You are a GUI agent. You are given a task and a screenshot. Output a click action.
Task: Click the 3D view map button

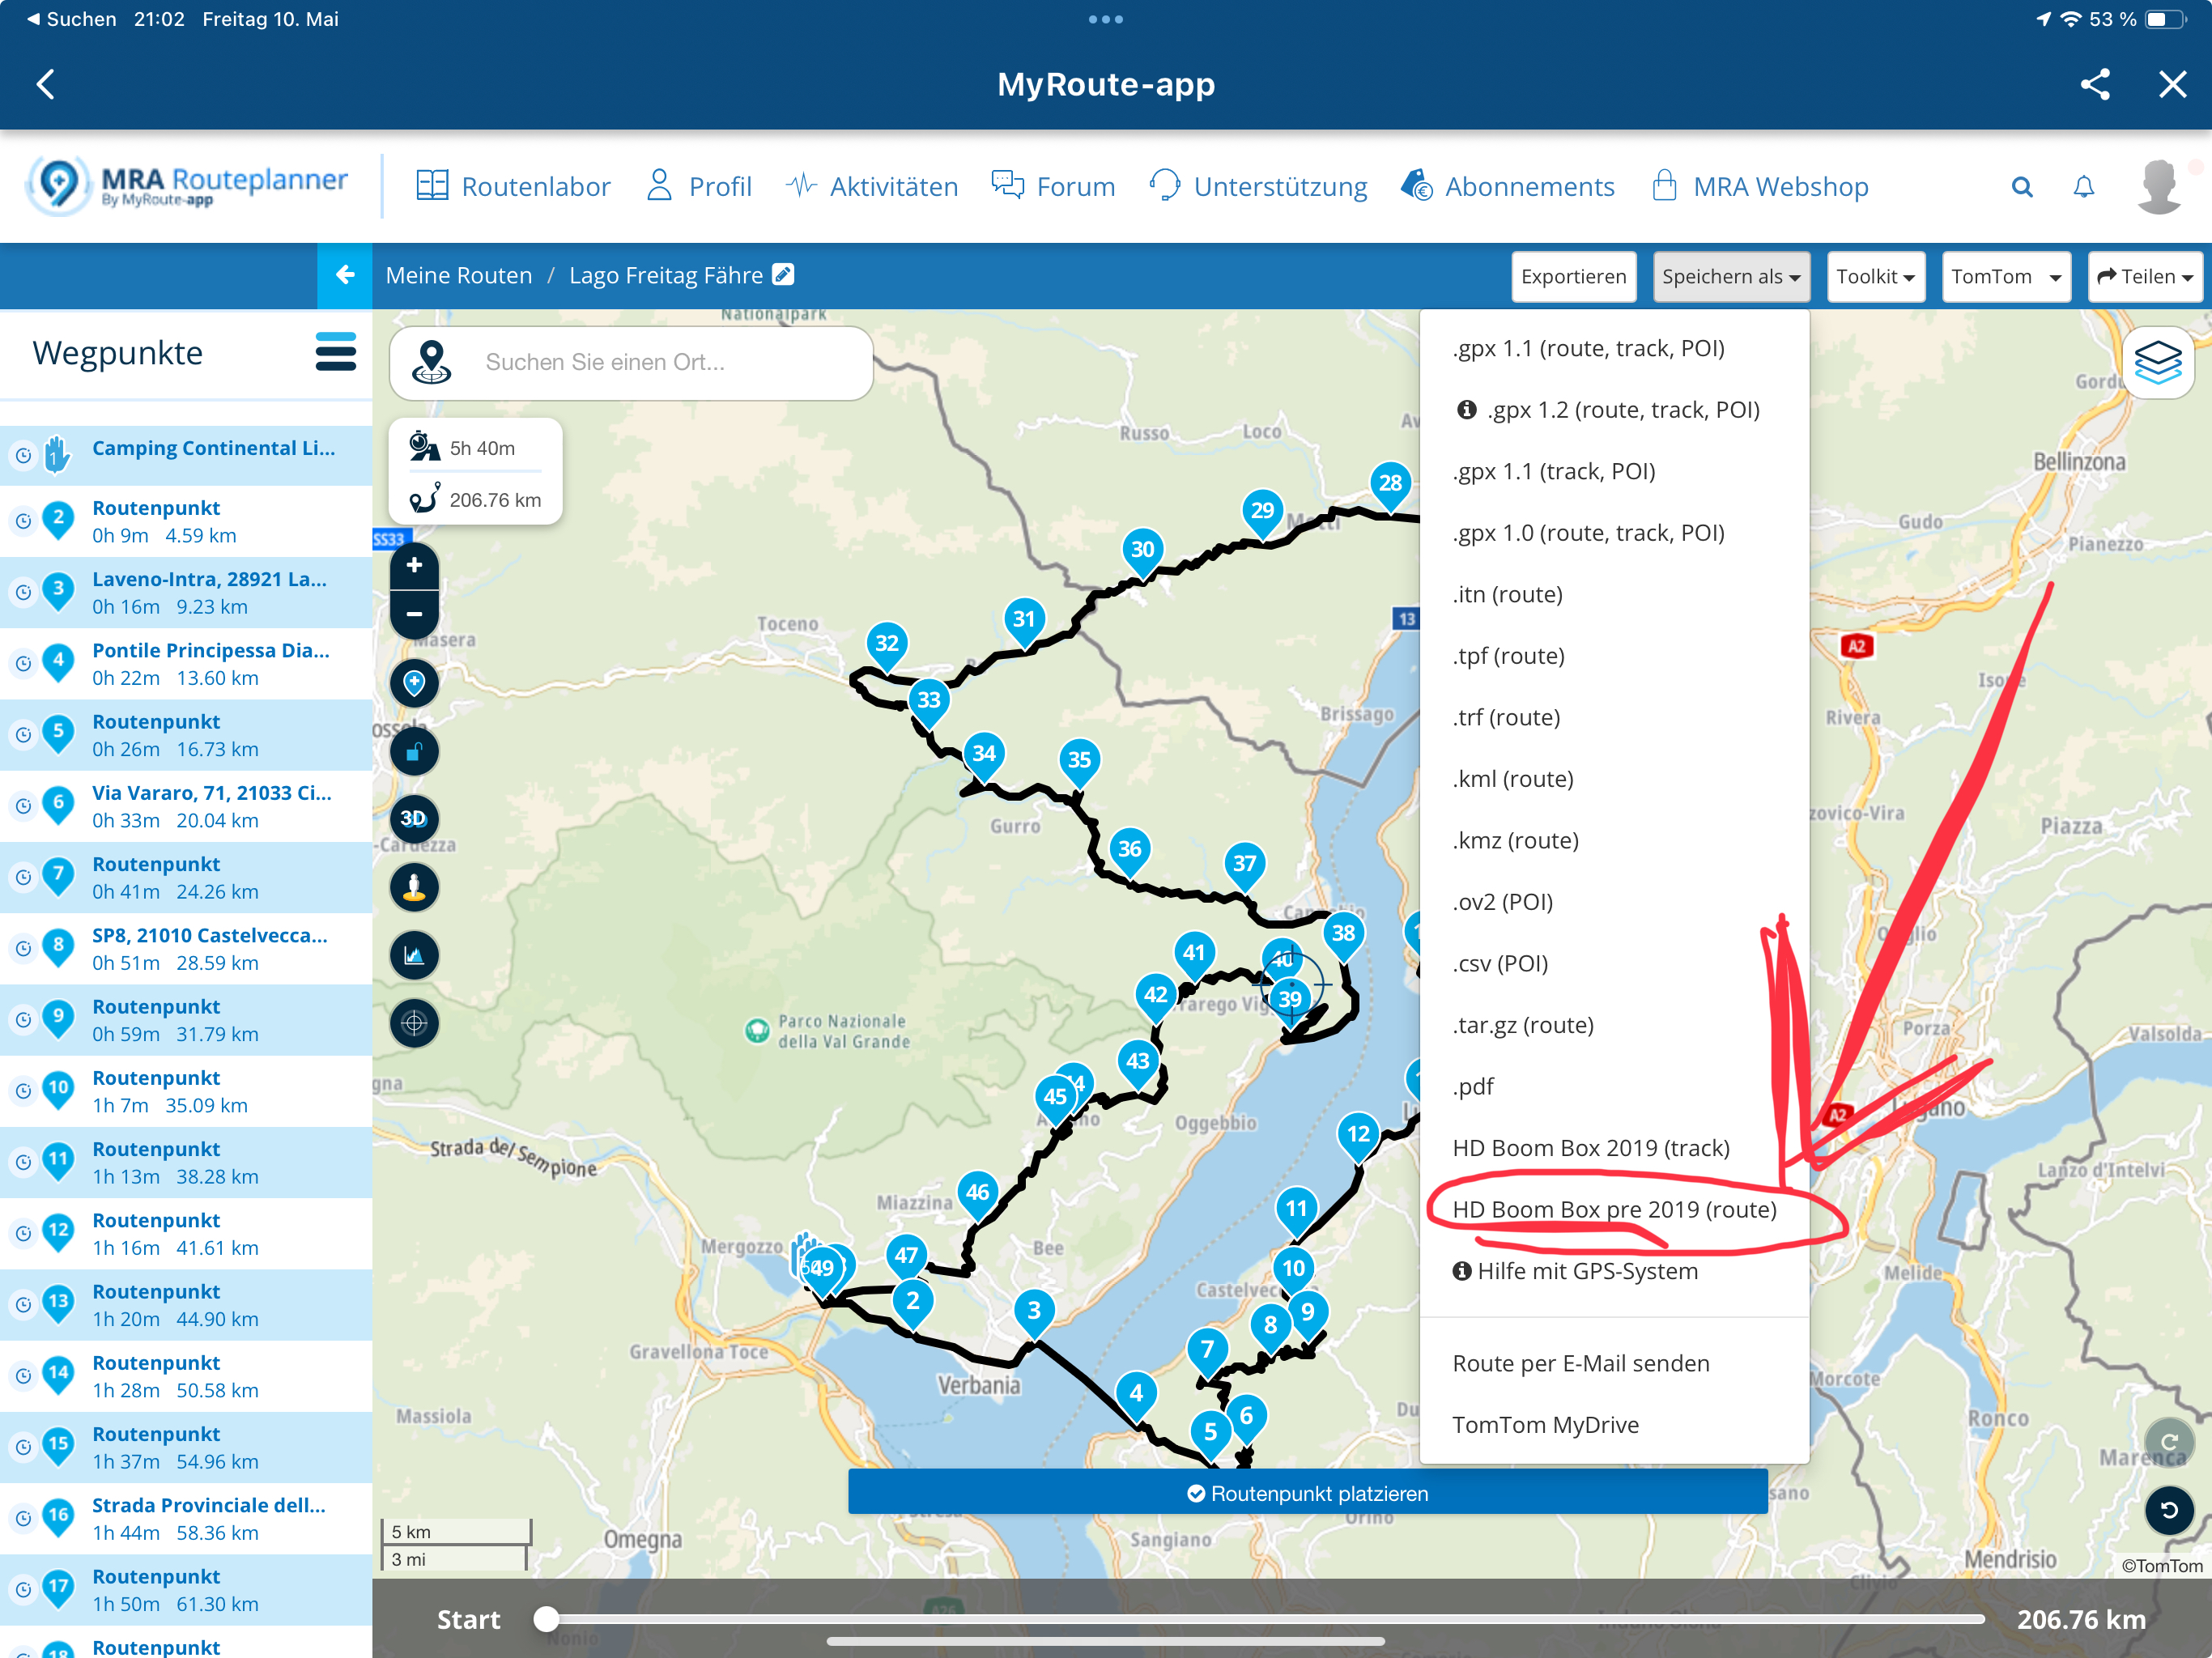coord(413,818)
